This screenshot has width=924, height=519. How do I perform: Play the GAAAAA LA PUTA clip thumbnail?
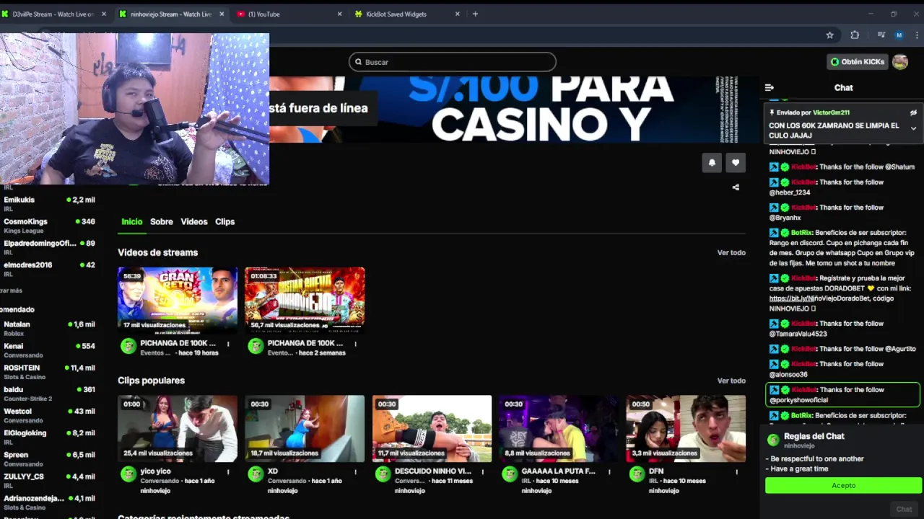click(x=559, y=428)
